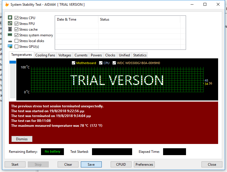Start the stress test
Screen dimensions: 227x172
[15, 165]
